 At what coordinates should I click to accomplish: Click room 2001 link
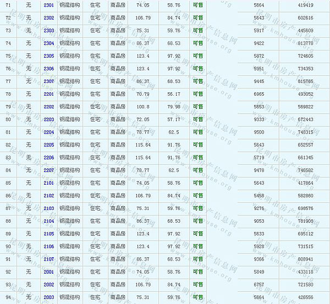(x=48, y=272)
